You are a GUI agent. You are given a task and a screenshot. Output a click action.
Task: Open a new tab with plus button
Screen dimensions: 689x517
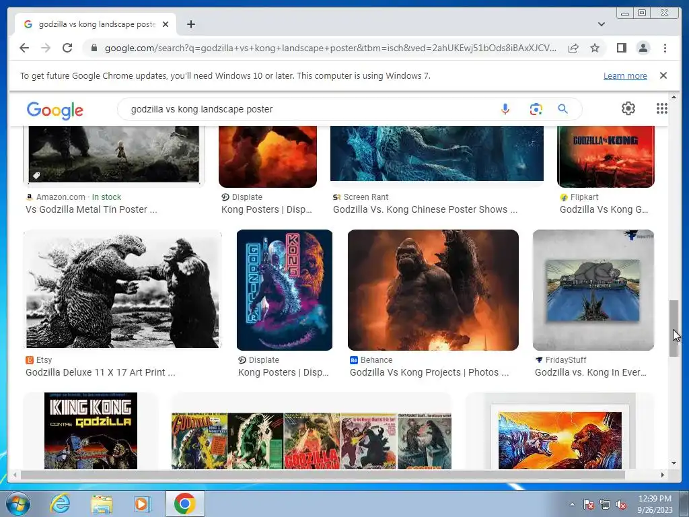190,24
